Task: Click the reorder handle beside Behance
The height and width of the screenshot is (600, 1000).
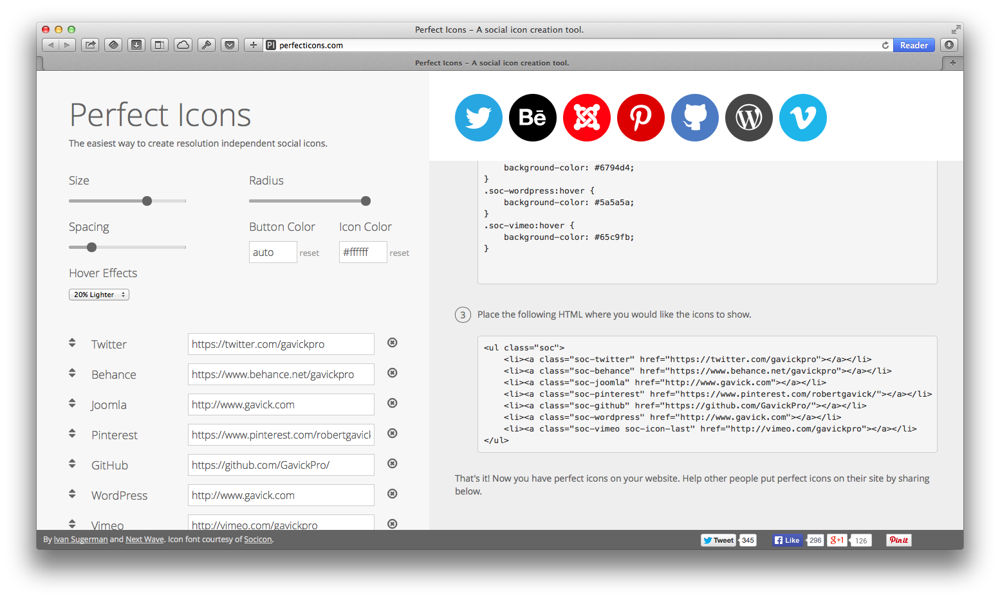Action: 72,373
